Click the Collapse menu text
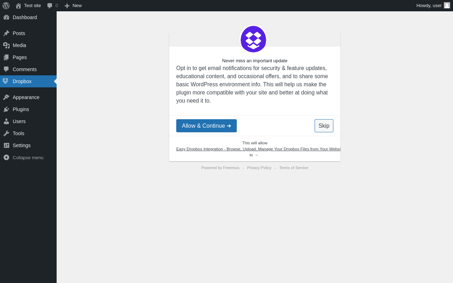453x283 pixels. pos(28,157)
